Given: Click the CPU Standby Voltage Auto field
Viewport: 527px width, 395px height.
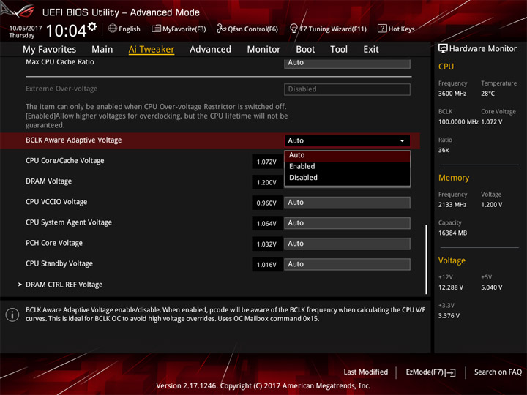Looking at the screenshot, I should pyautogui.click(x=347, y=264).
